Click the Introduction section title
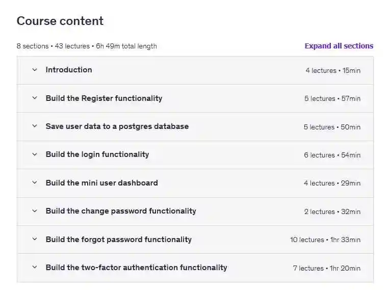Viewport: 391px width, 290px height. click(69, 70)
